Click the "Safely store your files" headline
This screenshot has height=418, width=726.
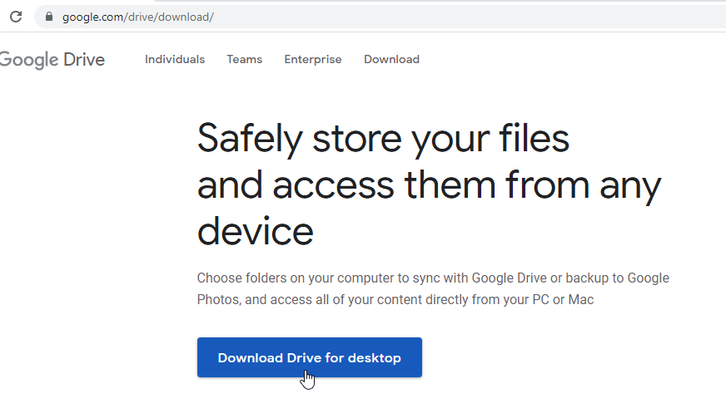pos(383,139)
